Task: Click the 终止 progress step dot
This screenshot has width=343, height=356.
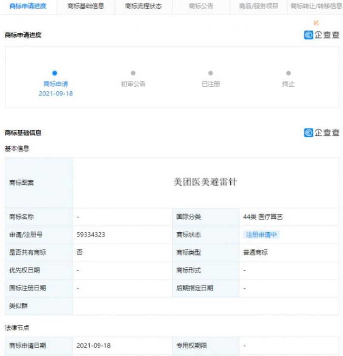Action: click(x=288, y=73)
